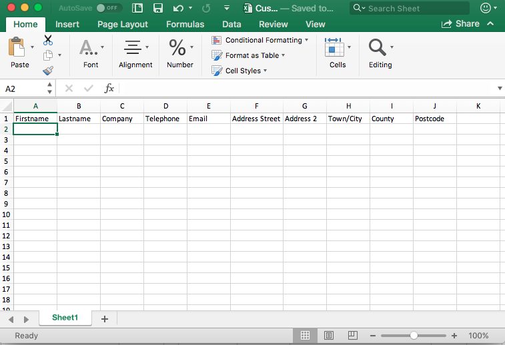Click the Save icon in title bar
This screenshot has width=505, height=345.
click(x=158, y=8)
